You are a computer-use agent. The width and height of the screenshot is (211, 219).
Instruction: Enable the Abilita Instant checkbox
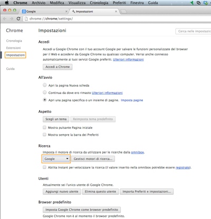(x=44, y=167)
